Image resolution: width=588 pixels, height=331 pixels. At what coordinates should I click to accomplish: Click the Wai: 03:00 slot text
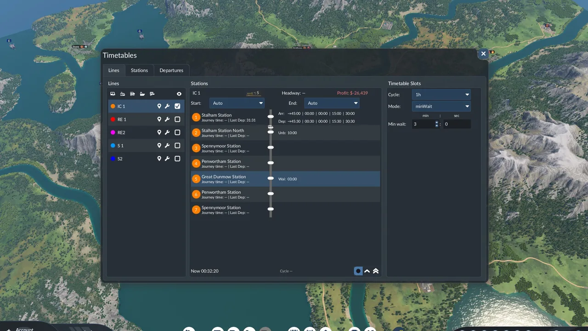point(288,179)
